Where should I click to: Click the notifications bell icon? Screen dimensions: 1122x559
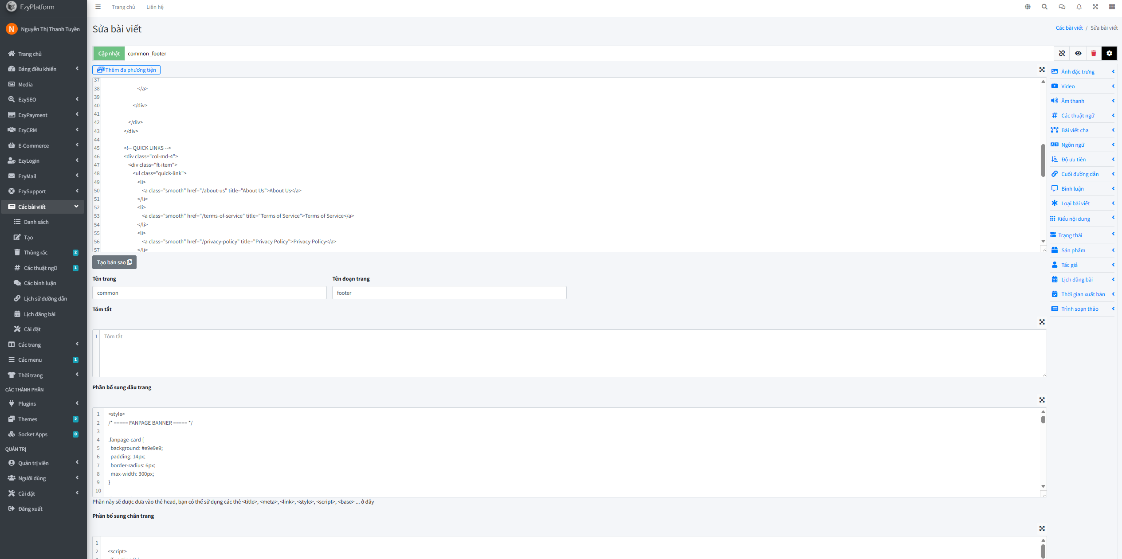pos(1079,7)
